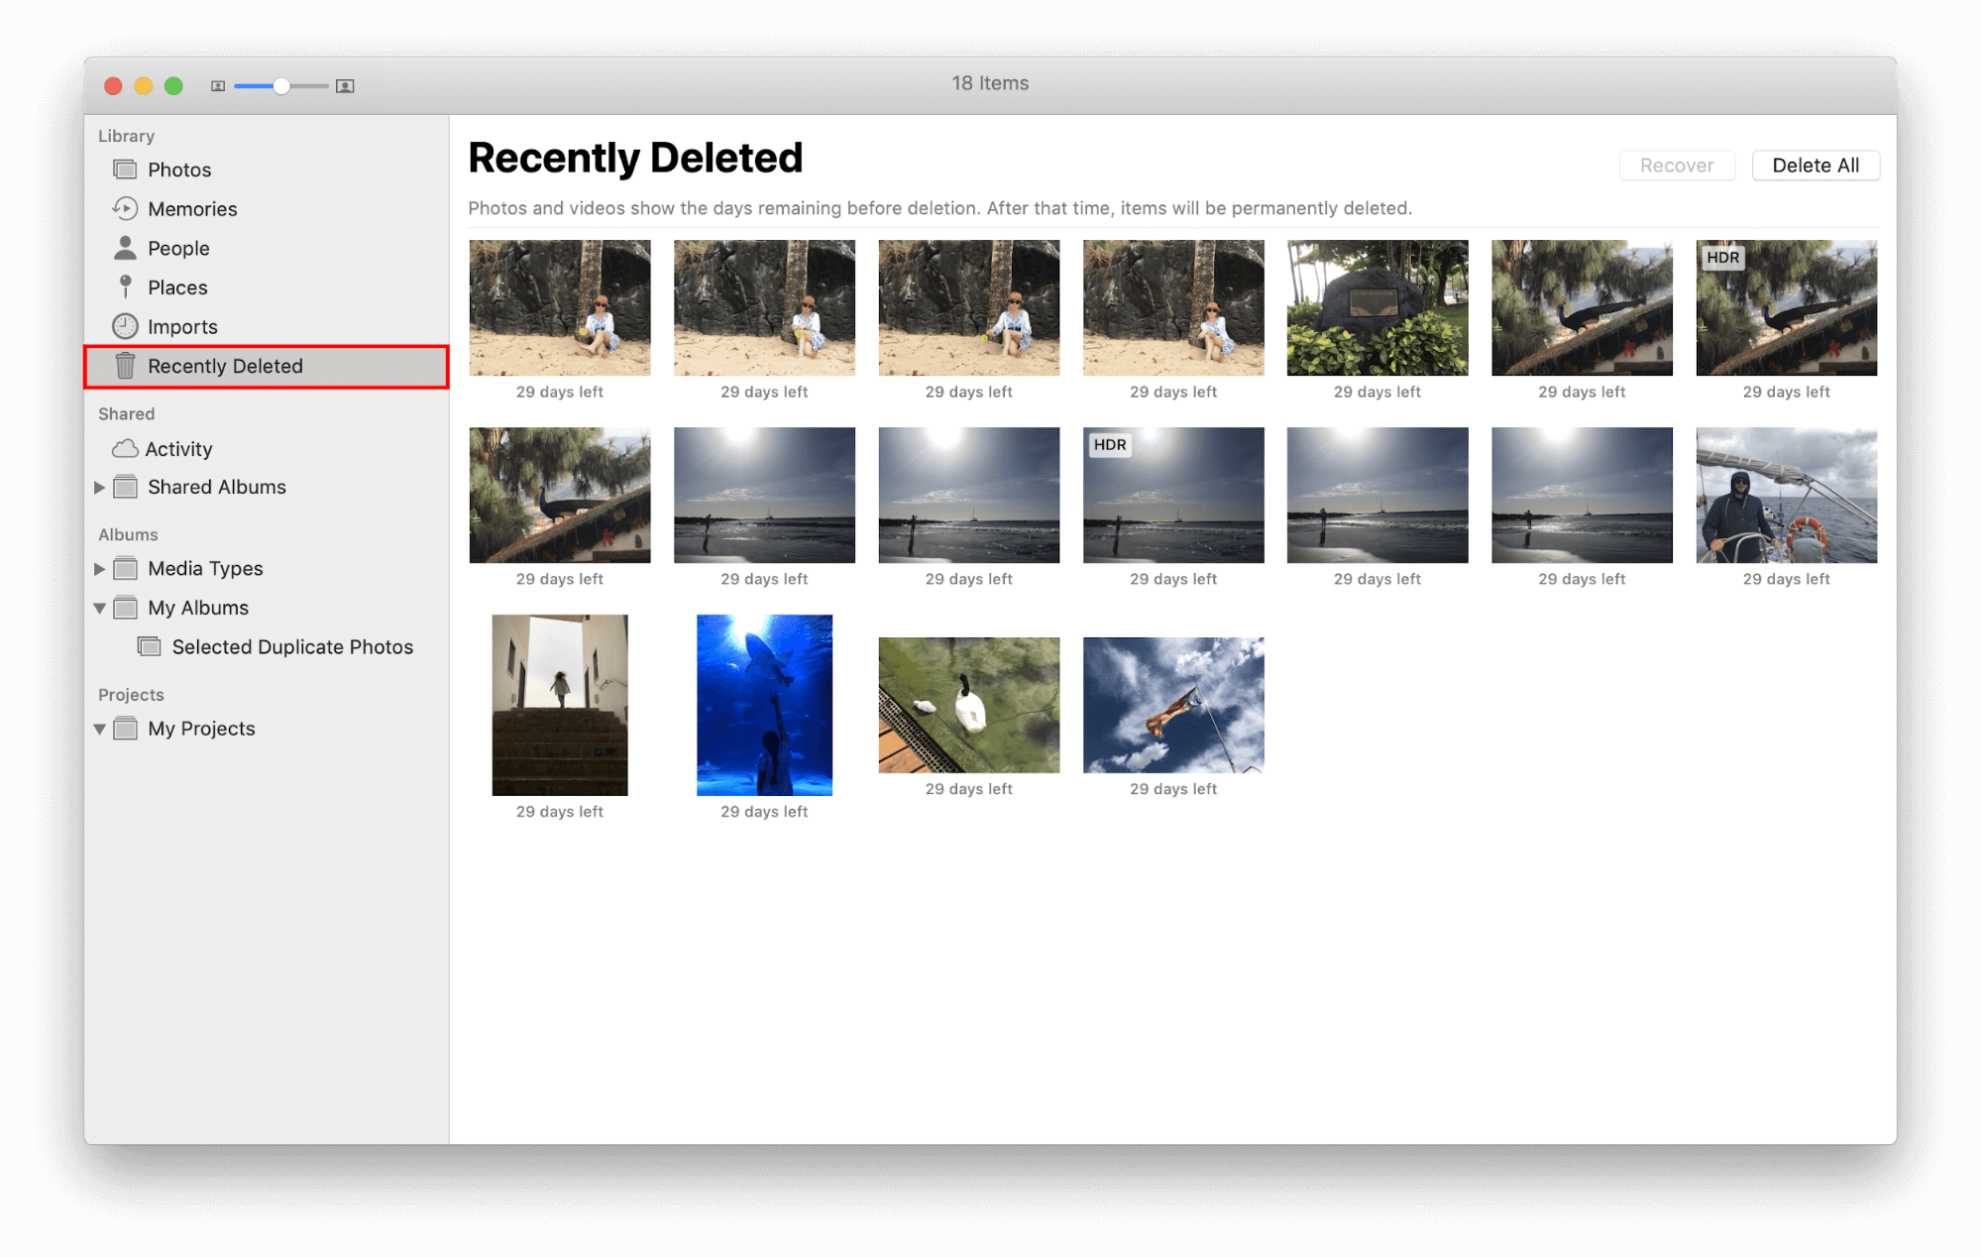The width and height of the screenshot is (1981, 1257).
Task: Click the '18 Items' window title
Action: point(990,83)
